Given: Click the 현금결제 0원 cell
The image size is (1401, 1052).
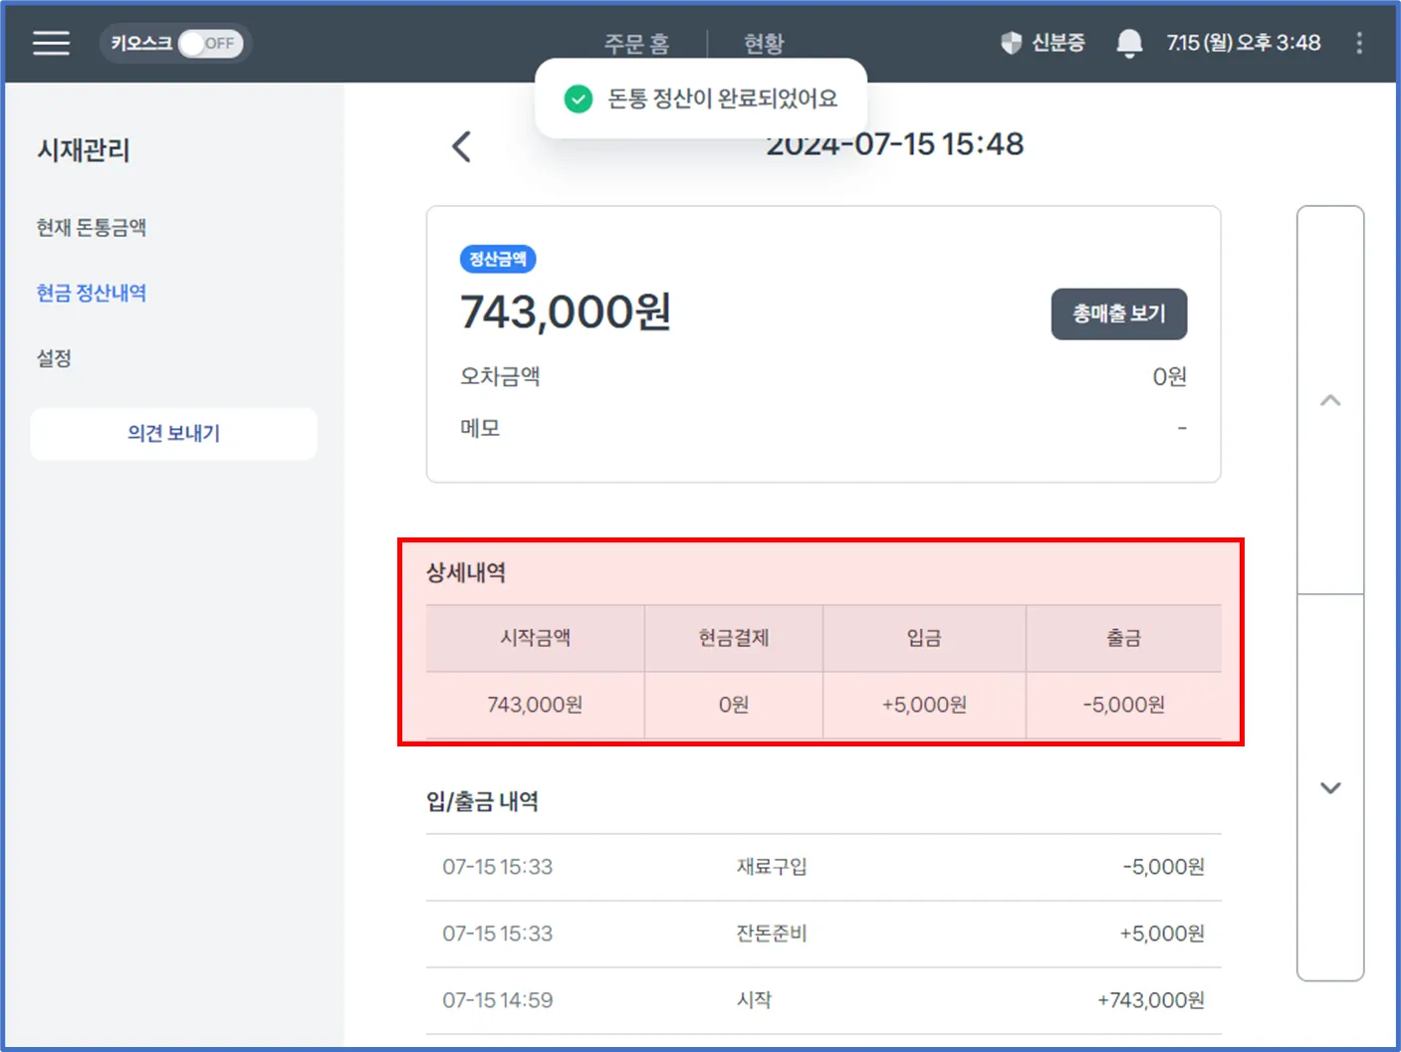Looking at the screenshot, I should pos(734,705).
